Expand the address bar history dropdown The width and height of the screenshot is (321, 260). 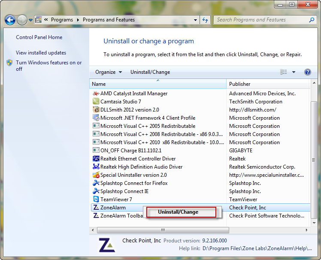click(x=195, y=20)
